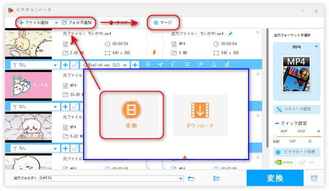Click the scissors trim icon in first row

161,65
